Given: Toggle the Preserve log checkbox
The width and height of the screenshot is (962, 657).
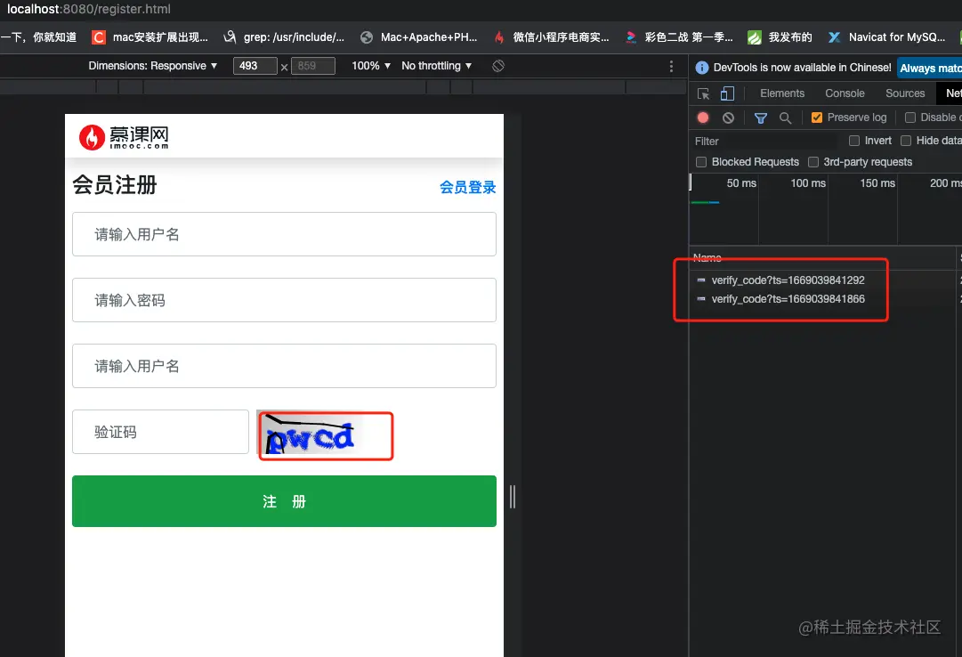Looking at the screenshot, I should tap(817, 118).
